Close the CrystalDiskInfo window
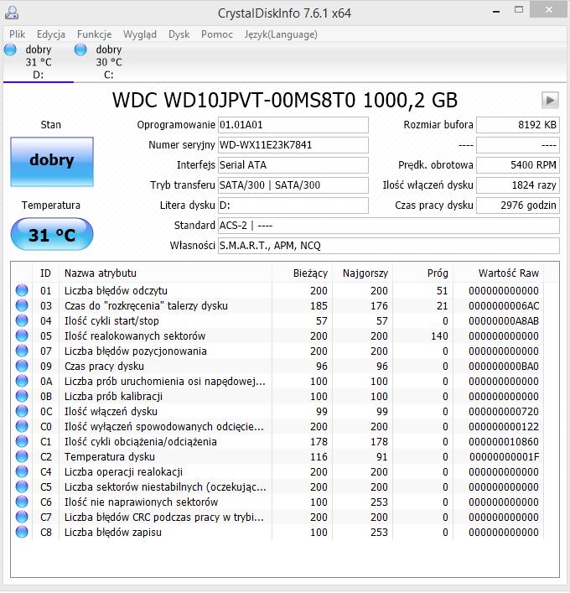 click(549, 10)
